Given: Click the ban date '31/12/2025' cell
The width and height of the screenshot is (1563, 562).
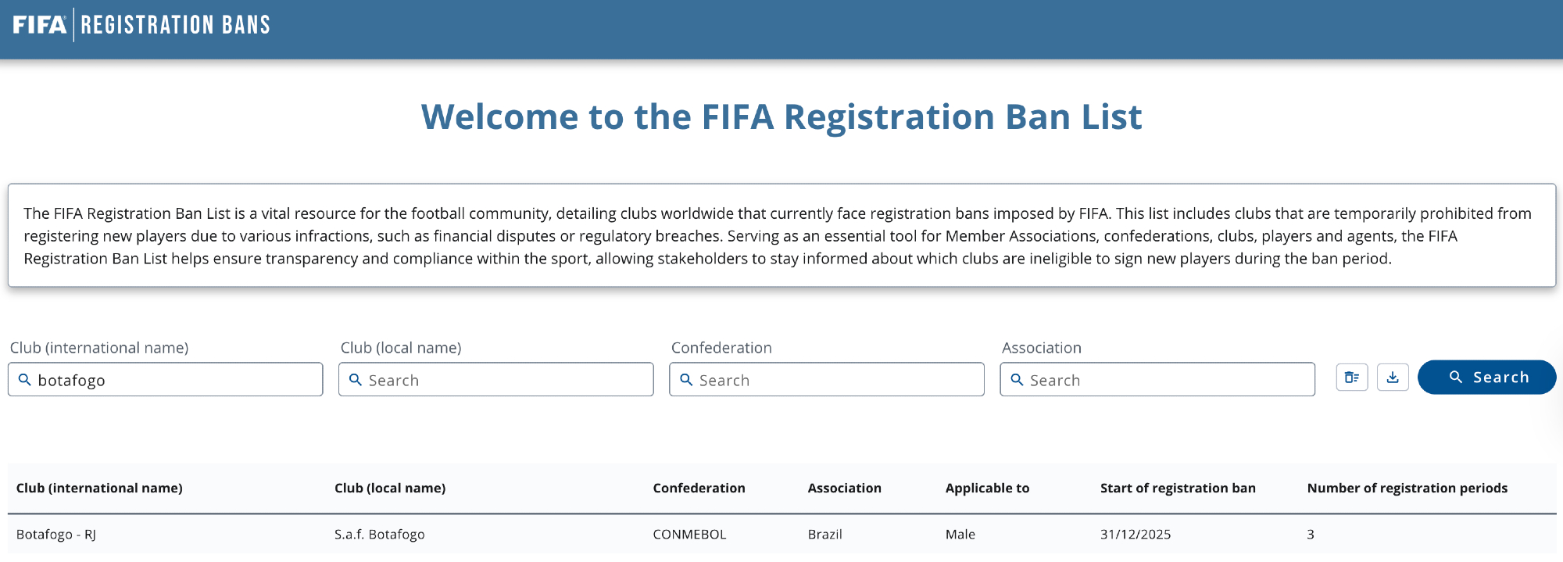Looking at the screenshot, I should [x=1136, y=535].
